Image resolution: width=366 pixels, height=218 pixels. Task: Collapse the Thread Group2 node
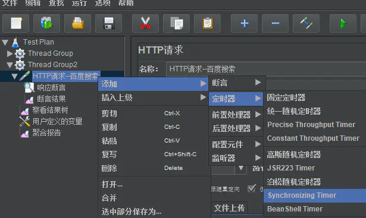click(10, 65)
